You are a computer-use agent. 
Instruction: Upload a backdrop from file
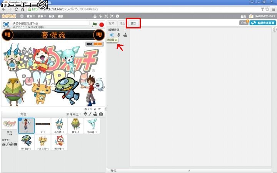11,144
